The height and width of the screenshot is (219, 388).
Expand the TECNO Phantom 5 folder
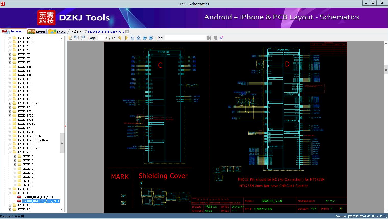point(10,136)
